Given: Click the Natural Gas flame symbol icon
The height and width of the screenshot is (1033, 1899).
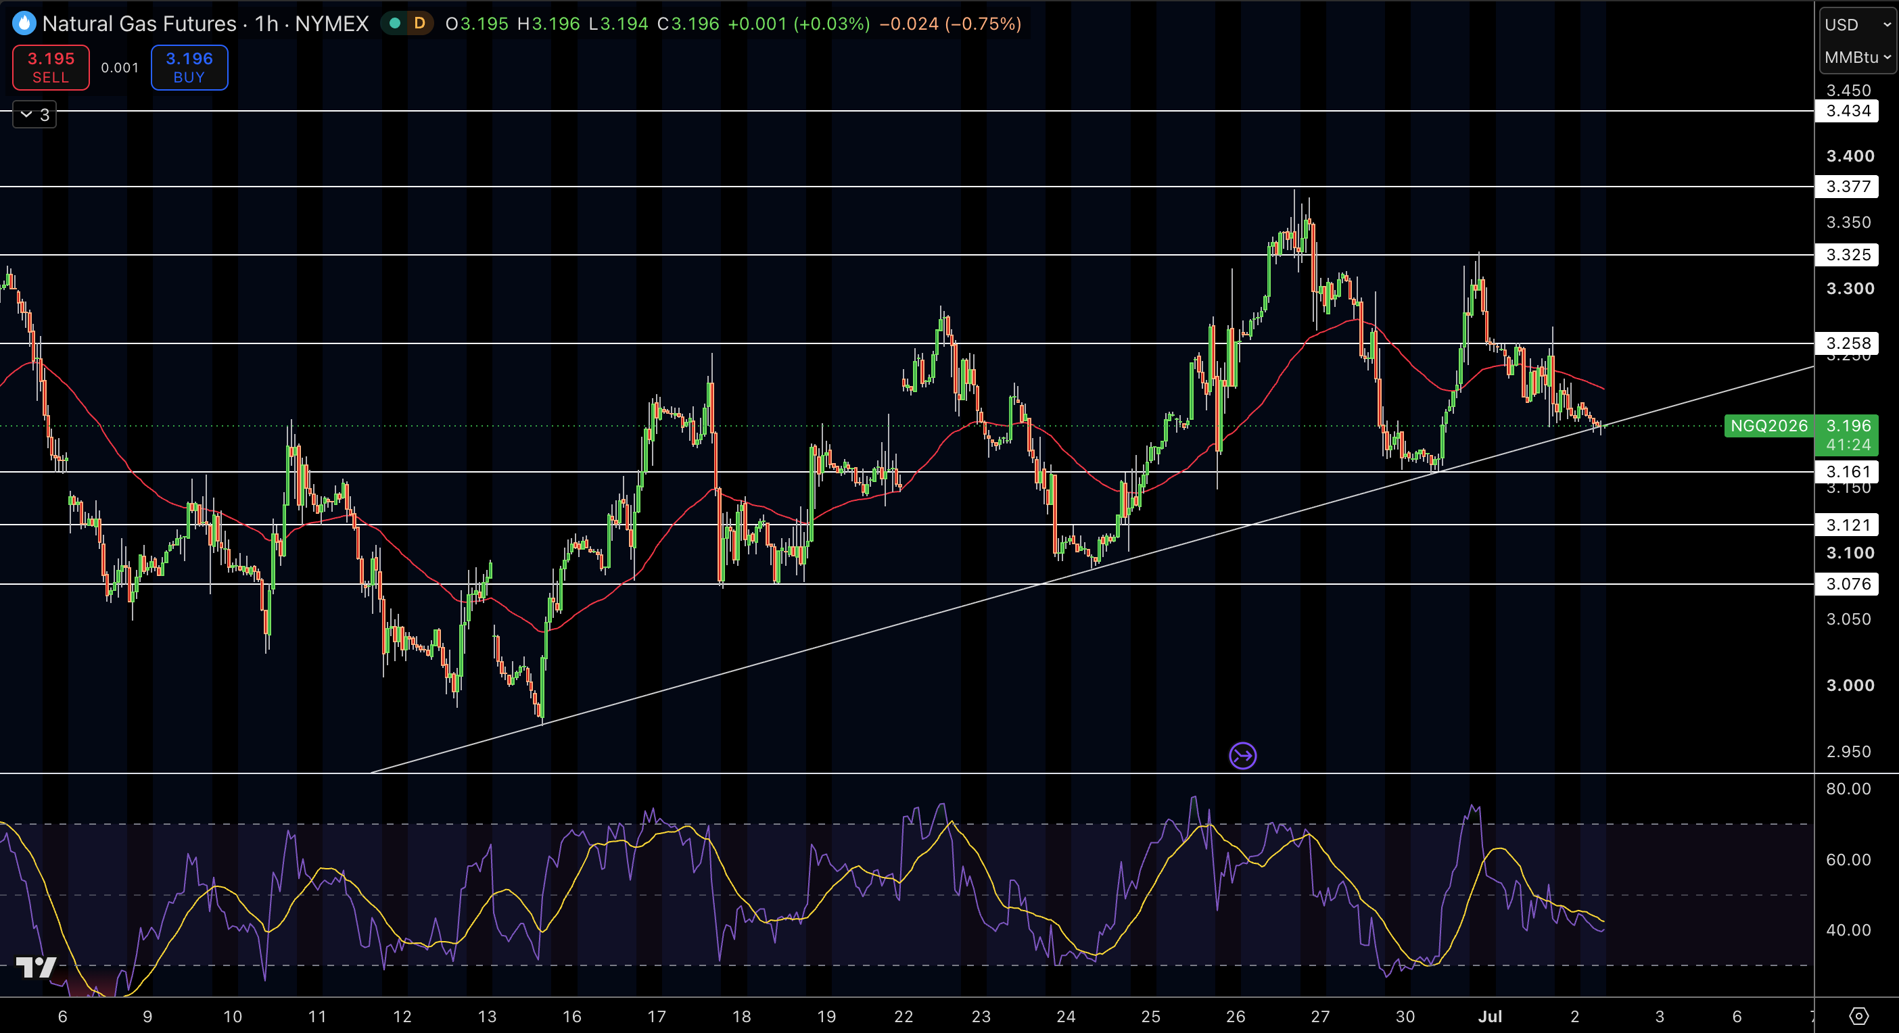Looking at the screenshot, I should pos(24,24).
